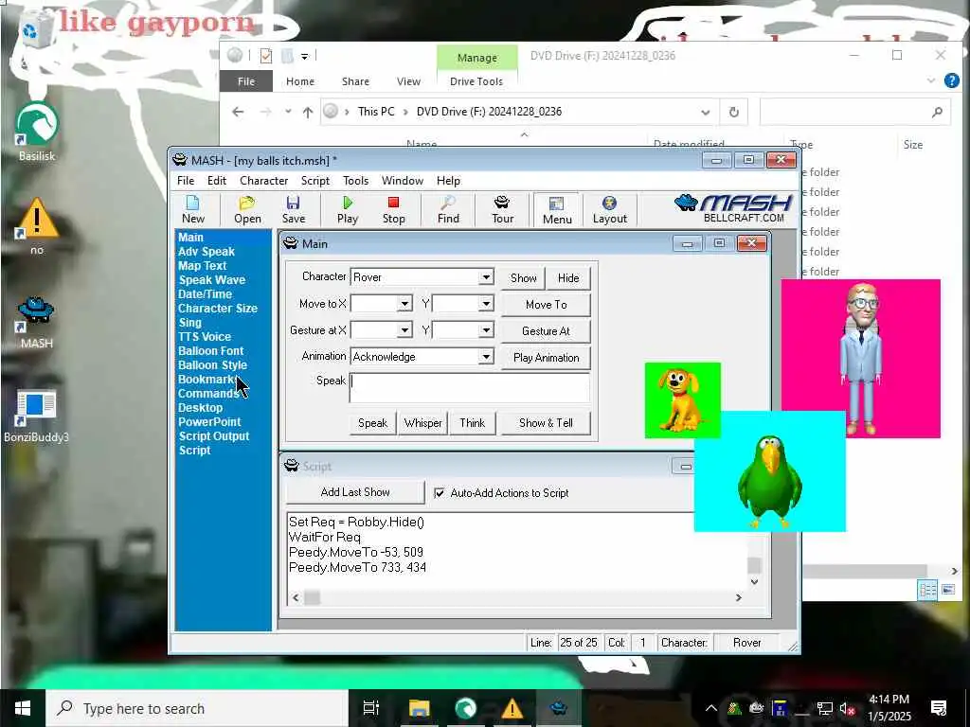Open the notification center icon

939,708
